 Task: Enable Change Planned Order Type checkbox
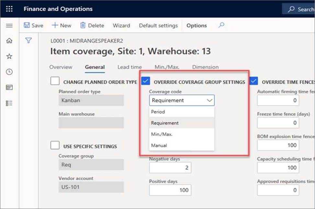(x=55, y=81)
